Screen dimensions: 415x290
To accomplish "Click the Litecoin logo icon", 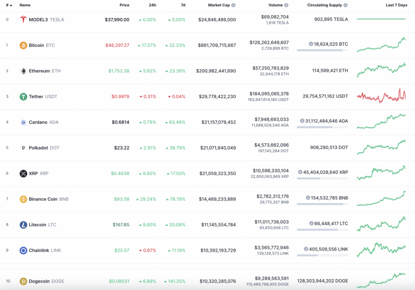I will [x=23, y=225].
